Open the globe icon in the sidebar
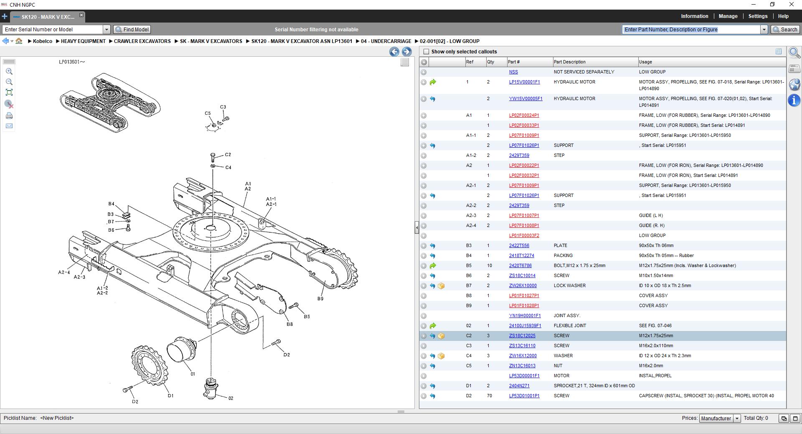This screenshot has width=802, height=434. click(x=794, y=84)
